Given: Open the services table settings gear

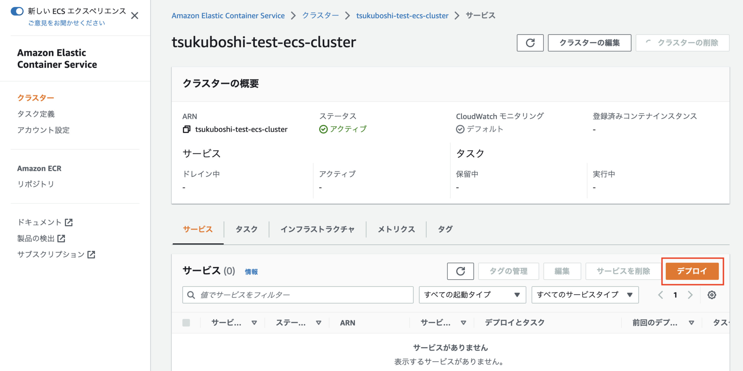Looking at the screenshot, I should [712, 295].
